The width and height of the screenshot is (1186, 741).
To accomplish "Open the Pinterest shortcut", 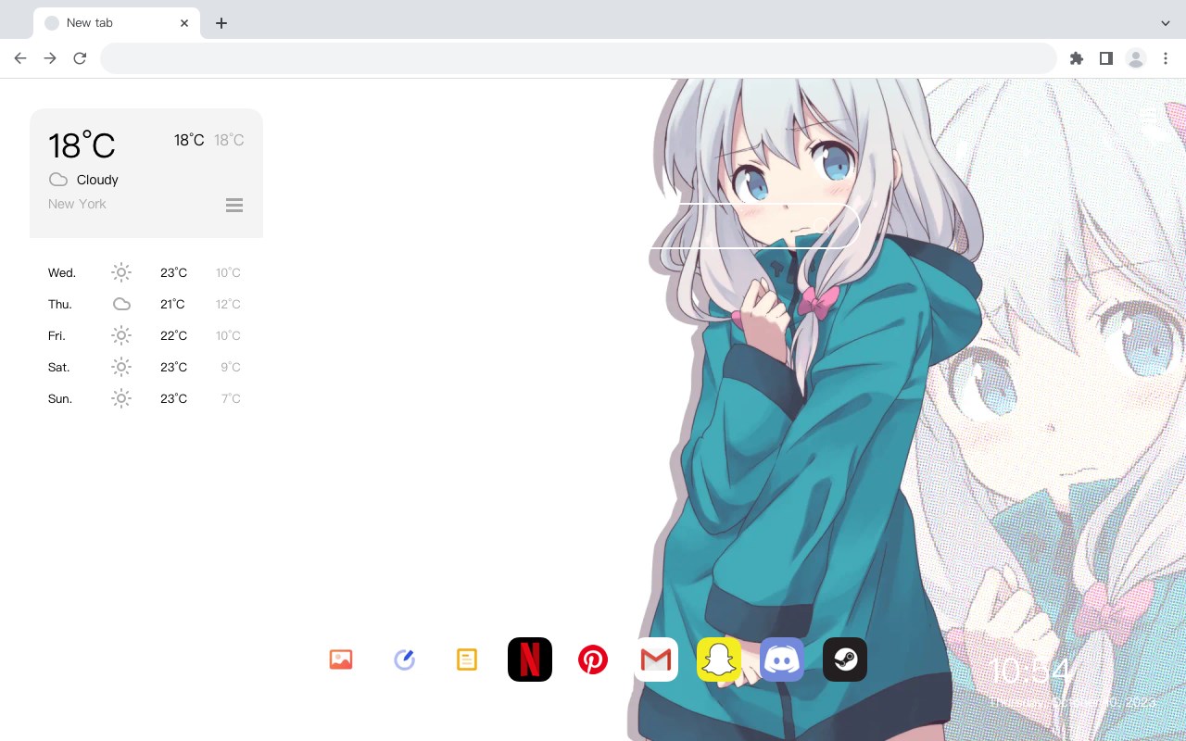I will coord(593,659).
